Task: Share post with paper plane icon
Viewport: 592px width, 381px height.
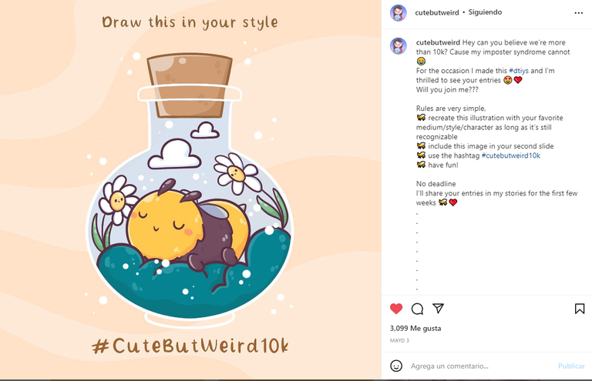Action: [438, 309]
